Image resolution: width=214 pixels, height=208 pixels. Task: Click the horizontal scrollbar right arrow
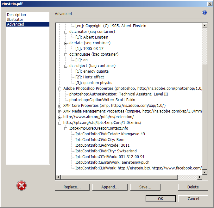point(199,177)
